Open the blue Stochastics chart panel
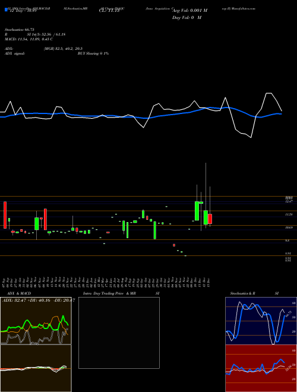Image resolution: width=297 pixels, height=392 pixels. click(261, 321)
